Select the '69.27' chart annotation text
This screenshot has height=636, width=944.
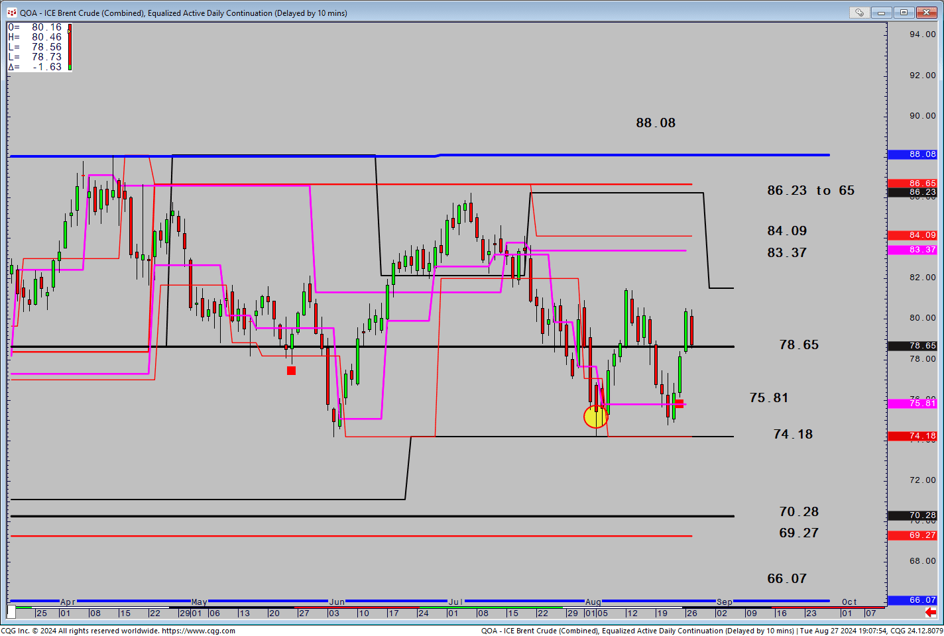(x=799, y=533)
